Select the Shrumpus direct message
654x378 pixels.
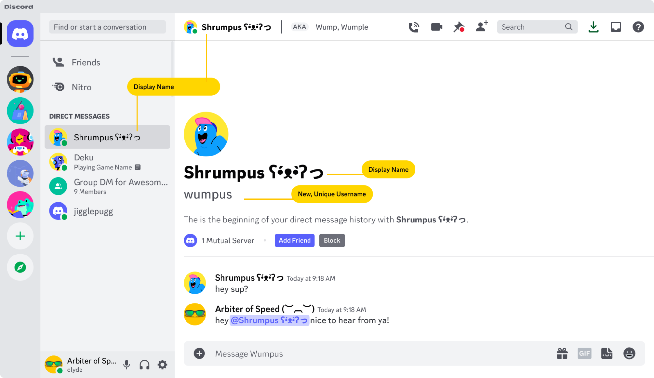point(108,137)
